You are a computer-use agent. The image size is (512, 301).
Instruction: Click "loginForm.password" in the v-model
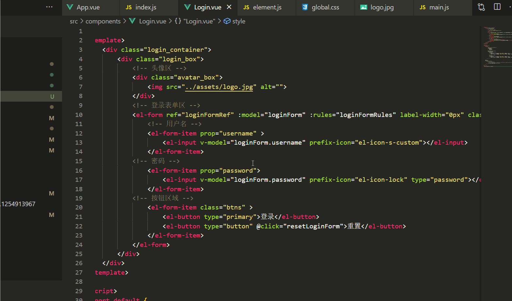click(x=268, y=180)
